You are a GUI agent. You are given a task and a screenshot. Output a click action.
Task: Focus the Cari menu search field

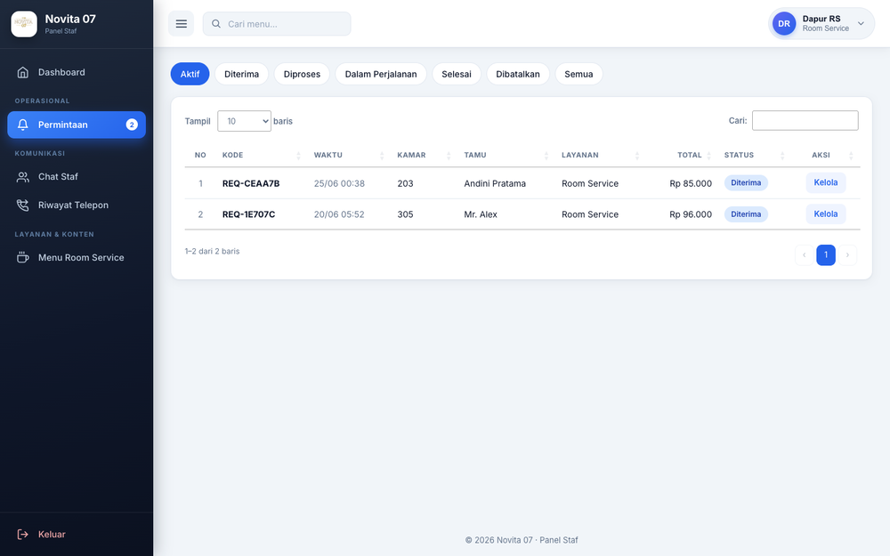coord(277,24)
